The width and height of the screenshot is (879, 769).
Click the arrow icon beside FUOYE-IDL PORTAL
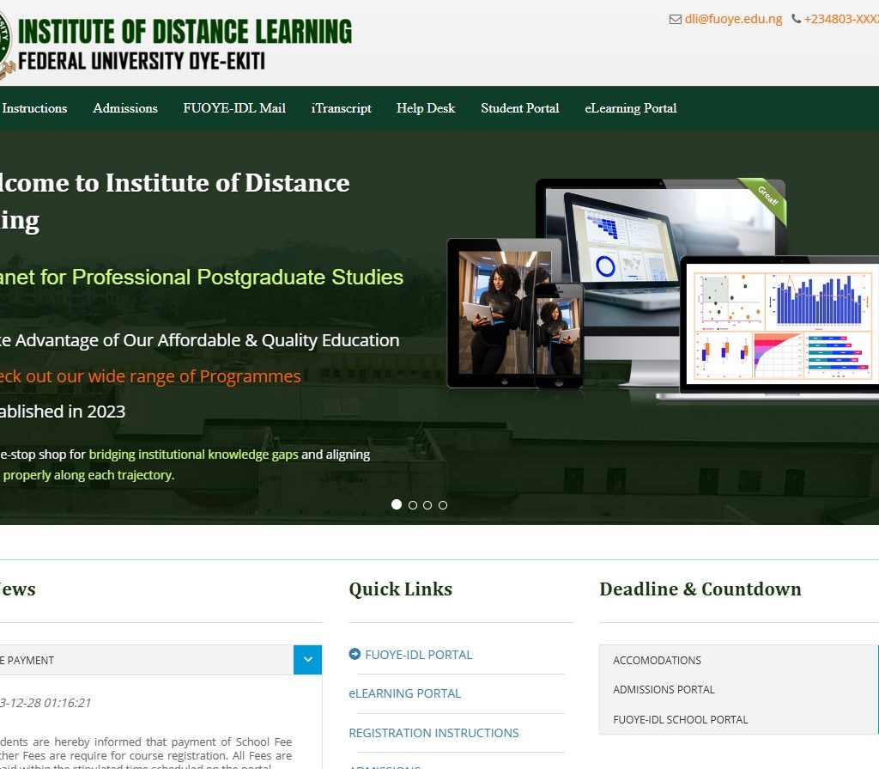pos(355,655)
